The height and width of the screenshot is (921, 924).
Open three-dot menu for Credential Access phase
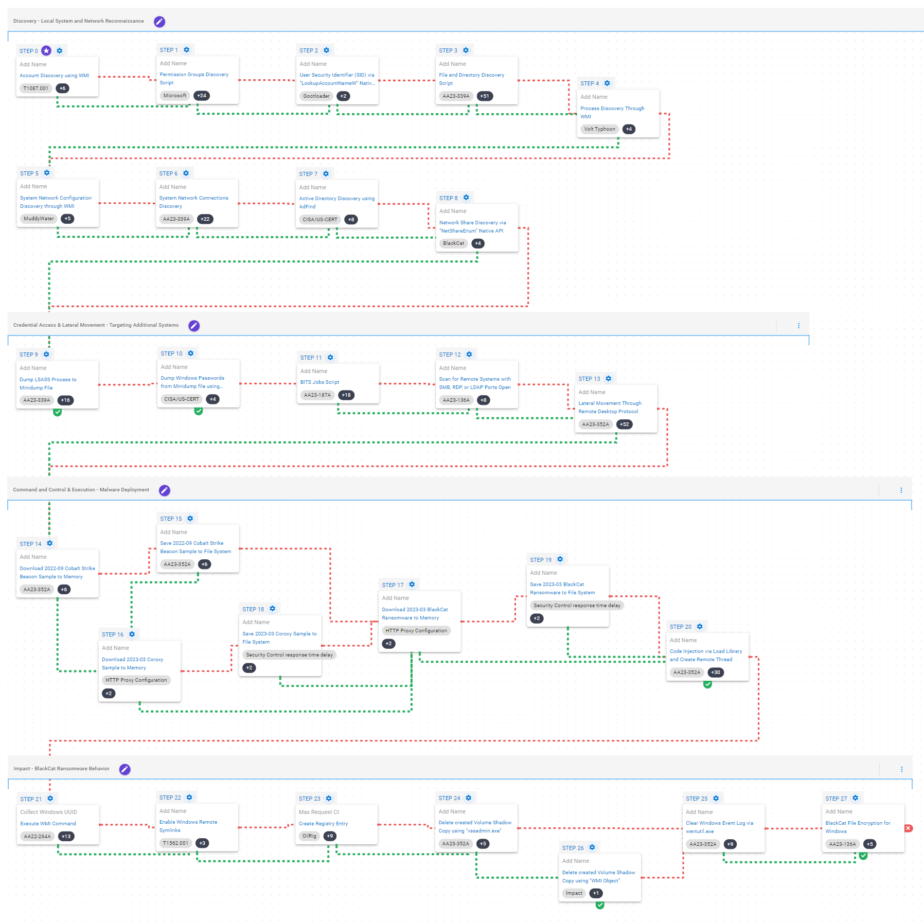798,326
